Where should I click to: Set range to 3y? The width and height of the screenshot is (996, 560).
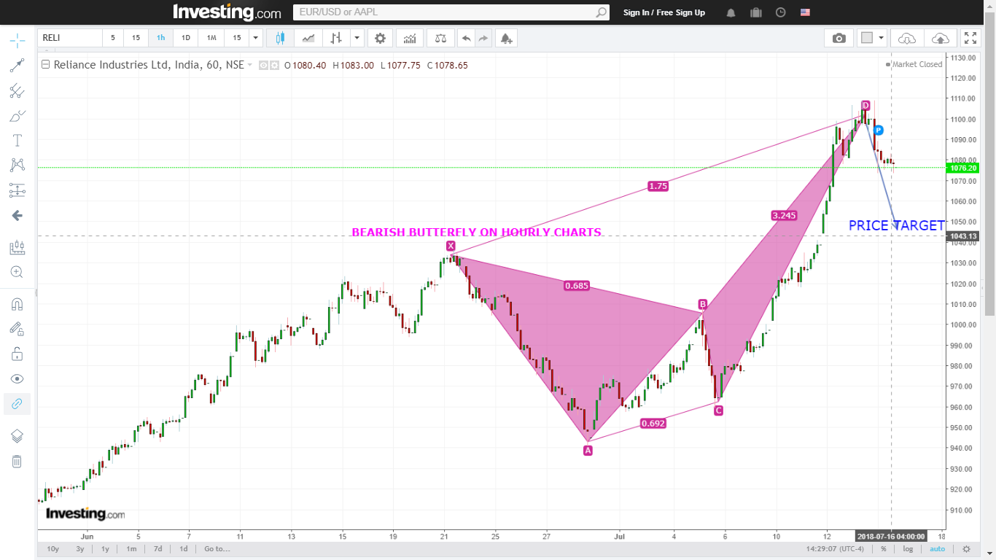[80, 549]
